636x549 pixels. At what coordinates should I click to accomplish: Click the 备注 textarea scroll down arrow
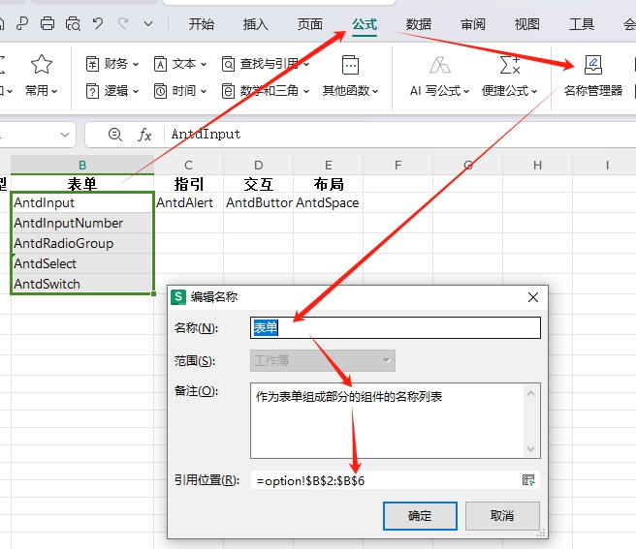[x=531, y=448]
